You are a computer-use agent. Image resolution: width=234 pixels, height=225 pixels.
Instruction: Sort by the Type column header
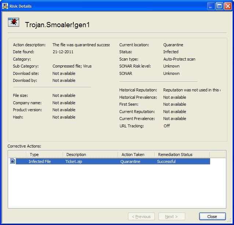44,155
